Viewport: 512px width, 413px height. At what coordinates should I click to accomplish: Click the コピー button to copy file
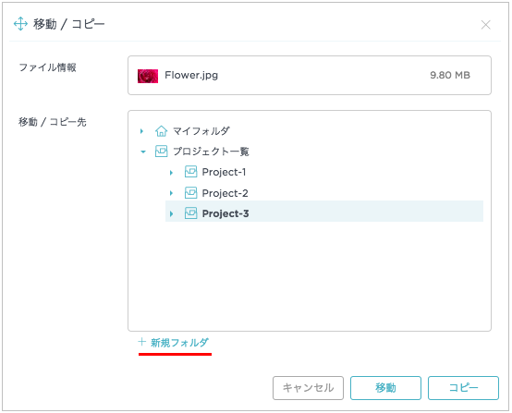(463, 388)
